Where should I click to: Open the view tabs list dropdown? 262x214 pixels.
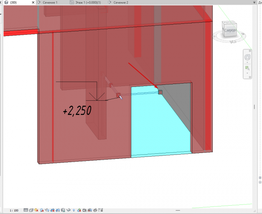pyautogui.click(x=254, y=3)
